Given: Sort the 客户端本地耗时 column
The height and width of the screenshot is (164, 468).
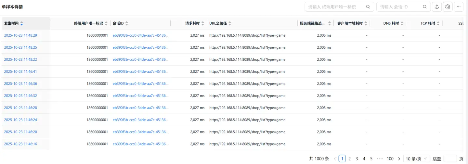Looking at the screenshot, I should click(366, 23).
